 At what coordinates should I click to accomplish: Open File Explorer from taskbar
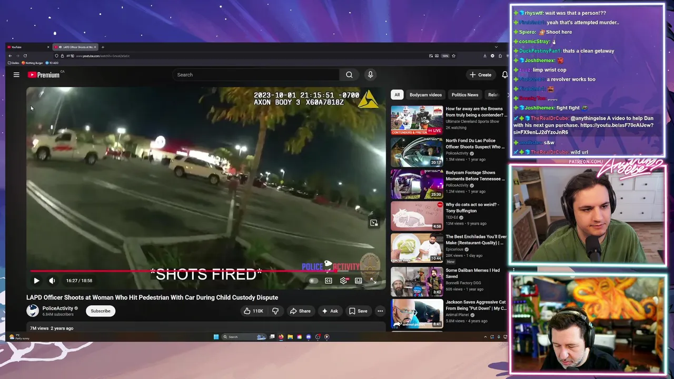[290, 337]
